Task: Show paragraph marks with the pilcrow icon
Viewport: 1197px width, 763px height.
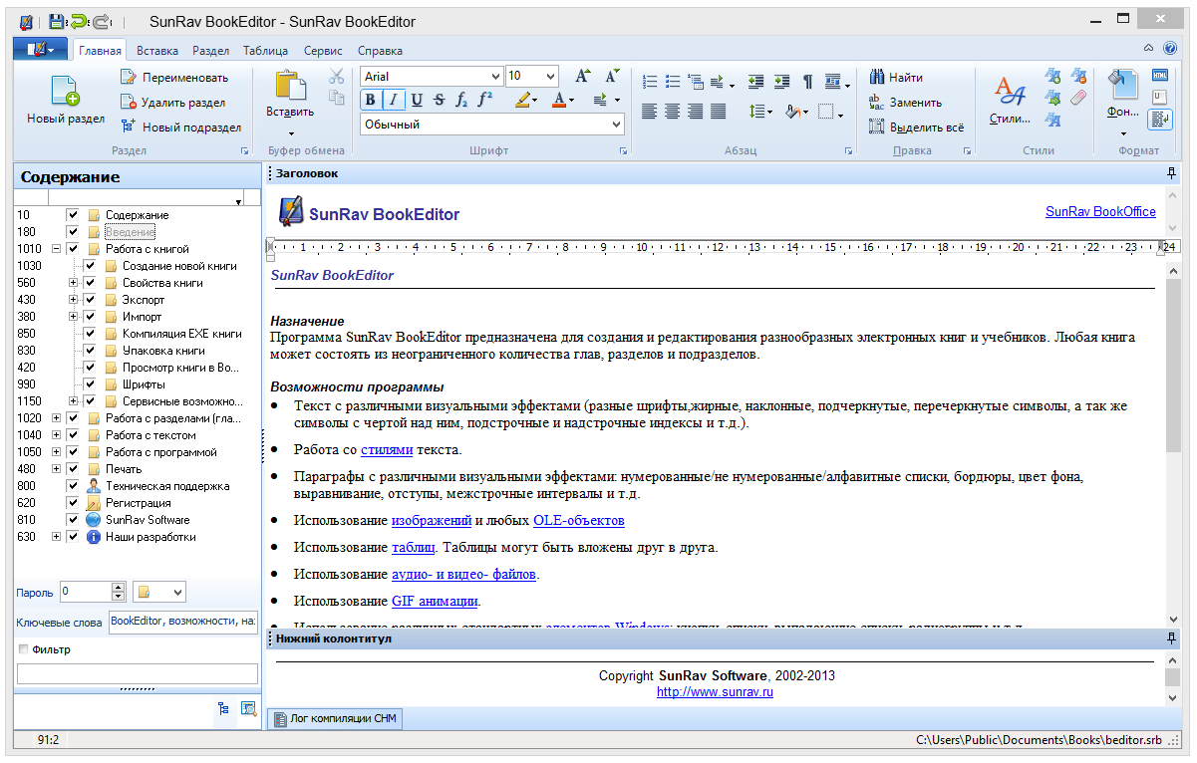Action: pyautogui.click(x=807, y=81)
